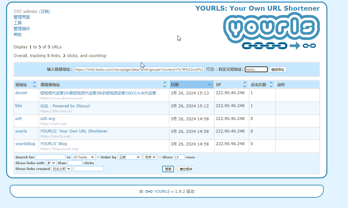
Task: Open the Order by 日期 dropdown
Action: click(x=129, y=157)
